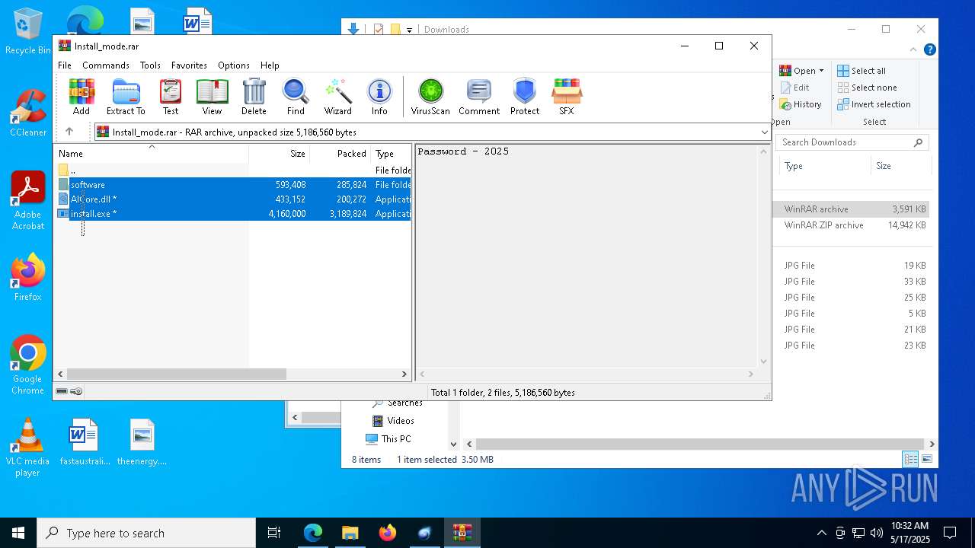
Task: Click the Windows Start button
Action: (x=18, y=533)
